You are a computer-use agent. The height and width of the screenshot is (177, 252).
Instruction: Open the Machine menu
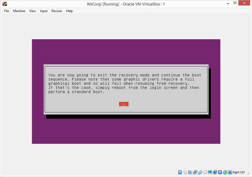[x=19, y=11]
